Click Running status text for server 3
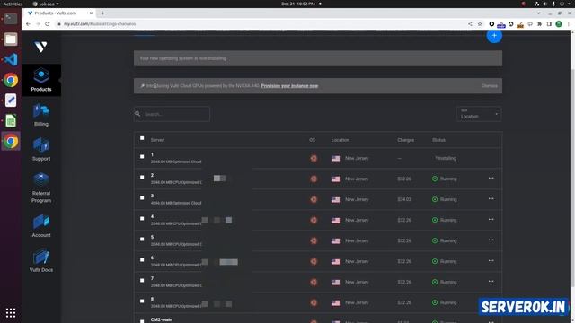The image size is (575, 323). (448, 199)
